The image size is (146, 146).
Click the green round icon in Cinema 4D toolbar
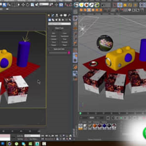(x=97, y=5)
